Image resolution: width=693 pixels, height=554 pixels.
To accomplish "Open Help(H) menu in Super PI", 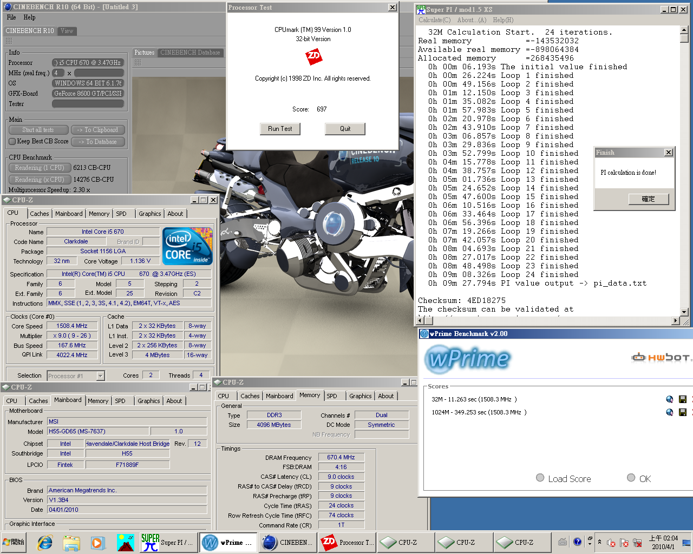I will (503, 20).
